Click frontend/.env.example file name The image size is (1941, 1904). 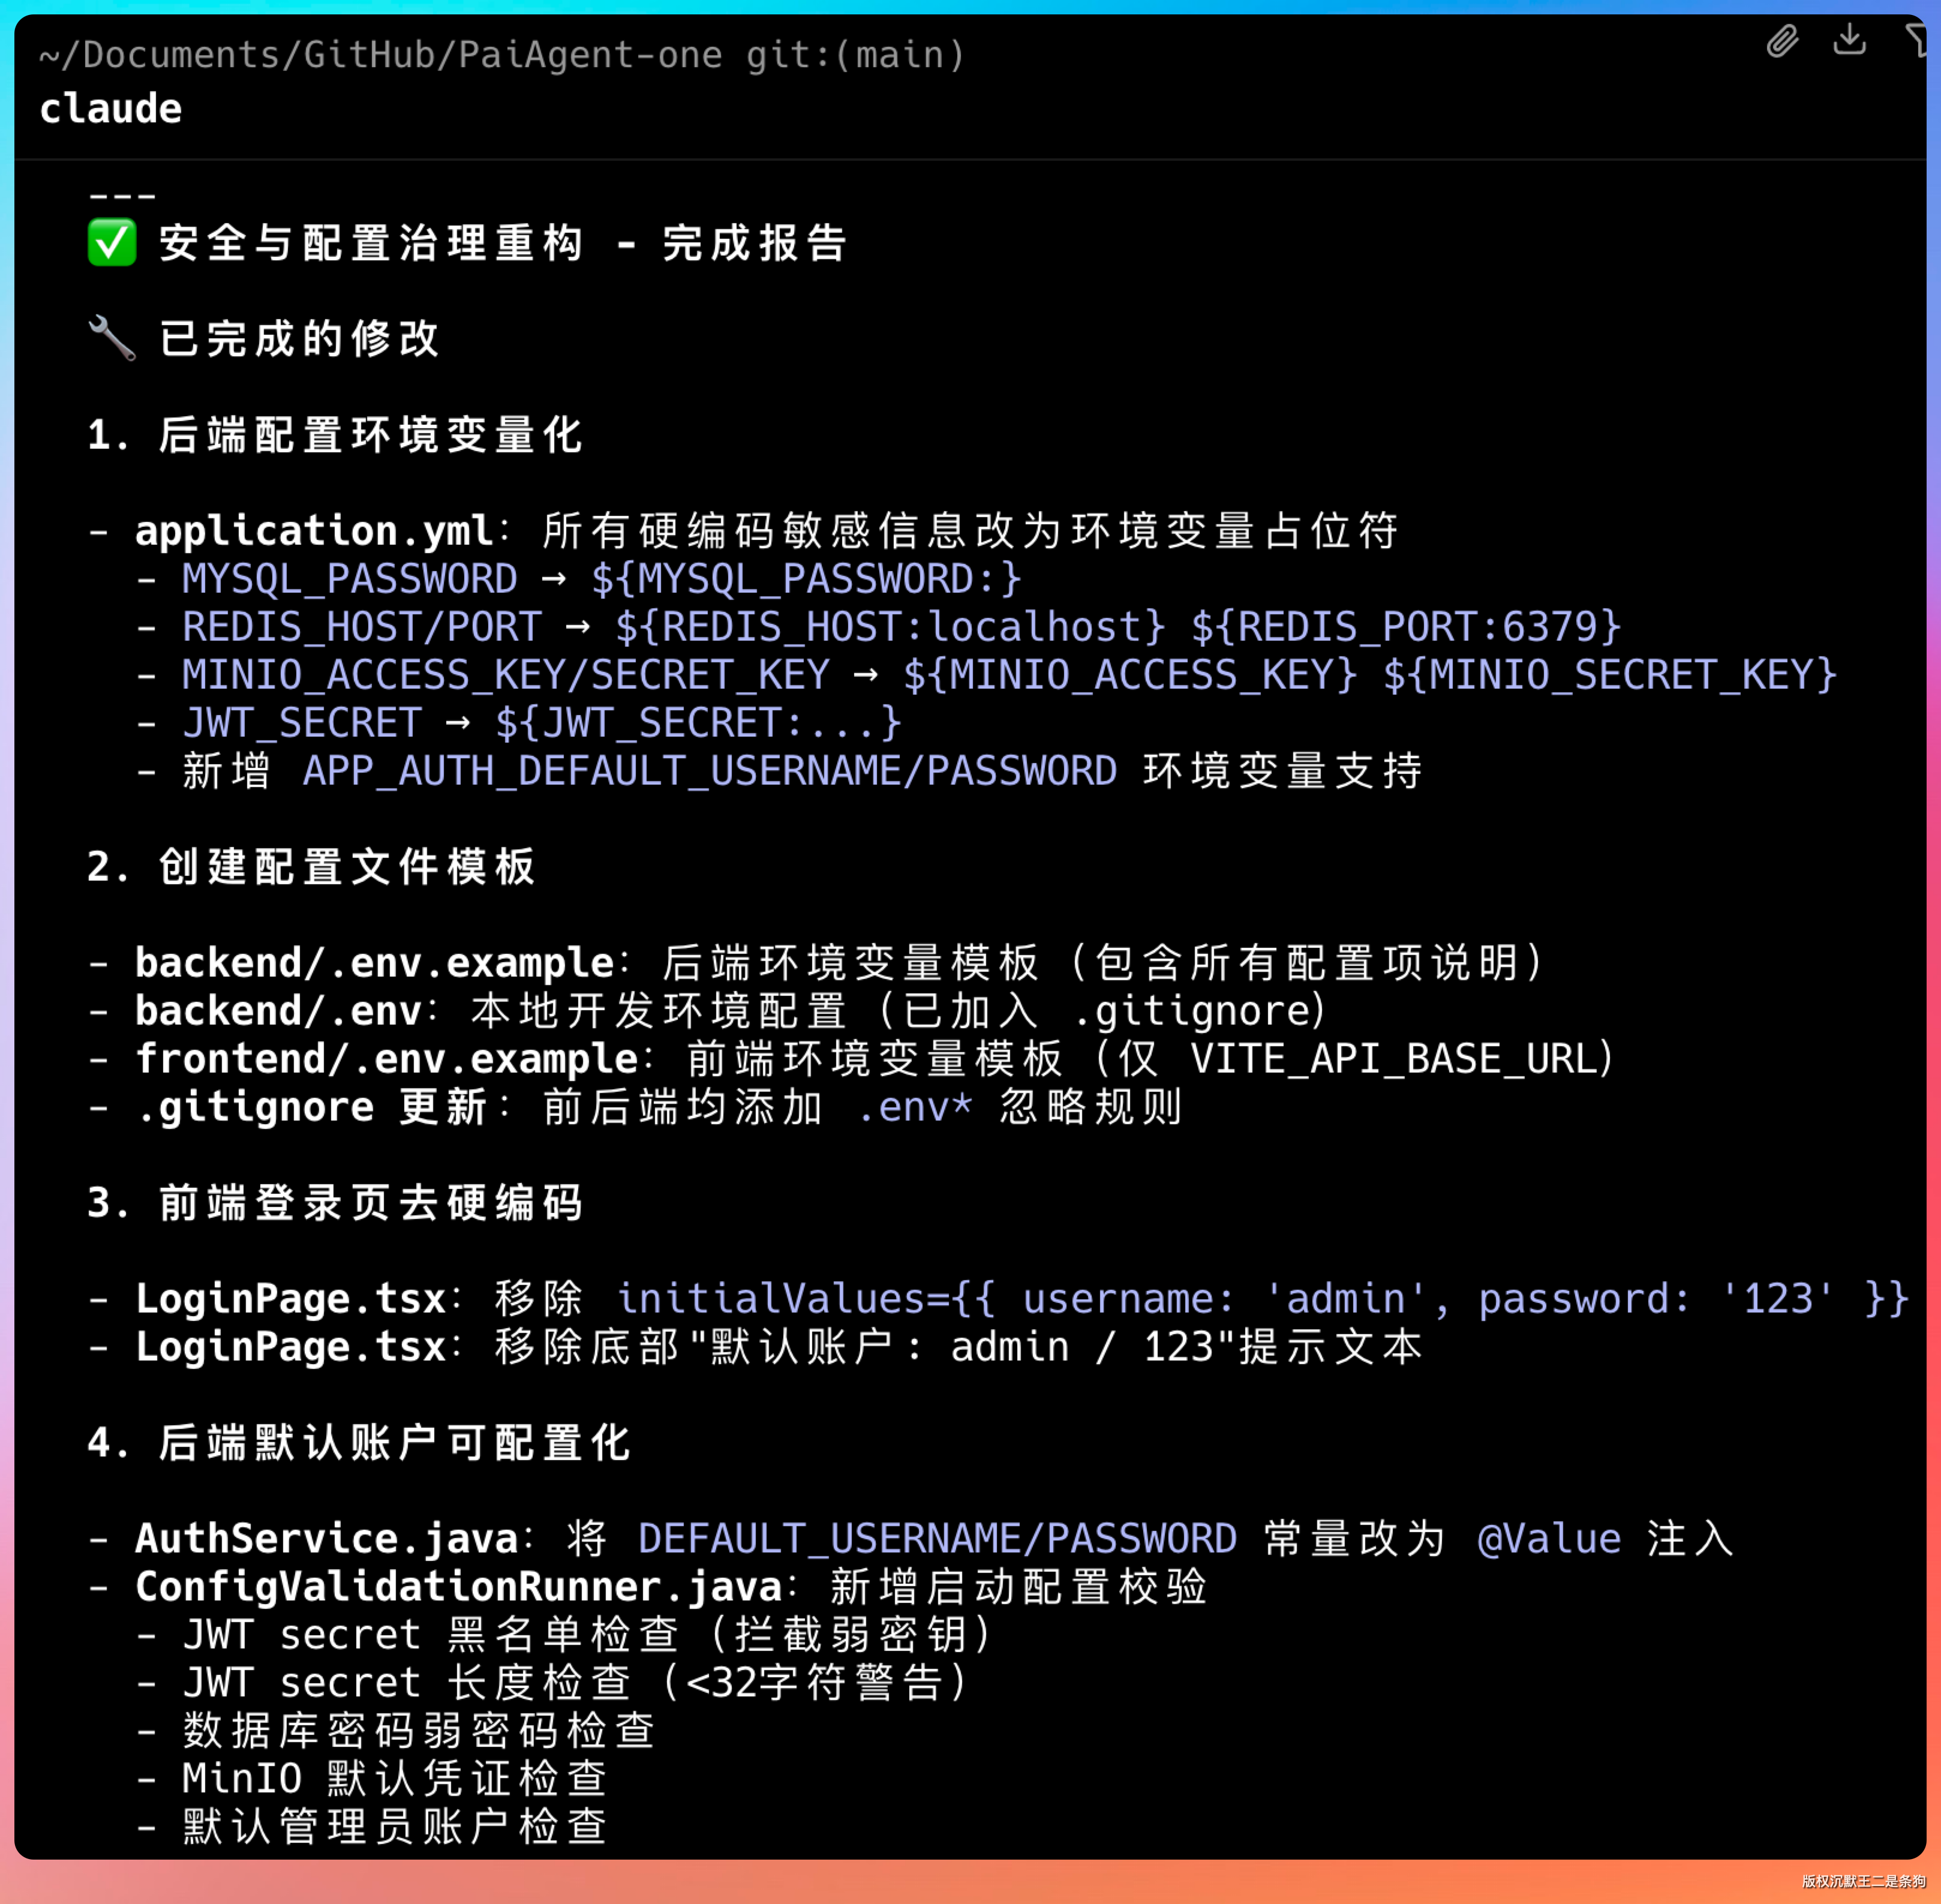point(386,1059)
